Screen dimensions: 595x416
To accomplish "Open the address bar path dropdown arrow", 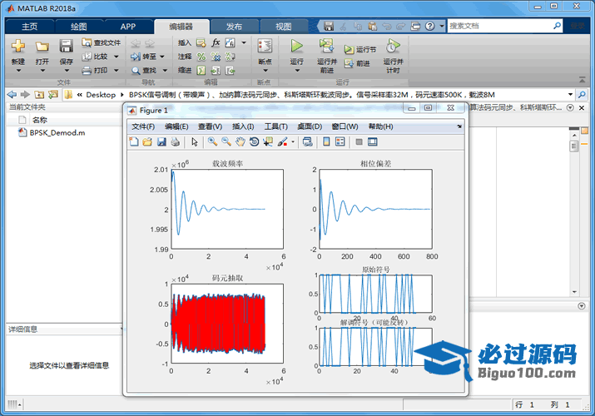I will pos(570,94).
